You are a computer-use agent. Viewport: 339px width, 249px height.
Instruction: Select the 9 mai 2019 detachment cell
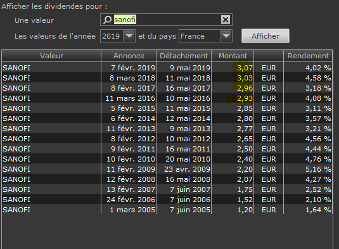pyautogui.click(x=184, y=68)
